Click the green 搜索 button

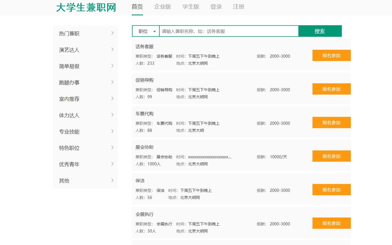[x=320, y=31]
